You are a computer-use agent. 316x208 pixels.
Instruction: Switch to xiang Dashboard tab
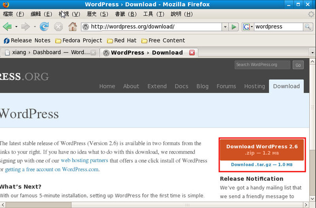point(50,53)
